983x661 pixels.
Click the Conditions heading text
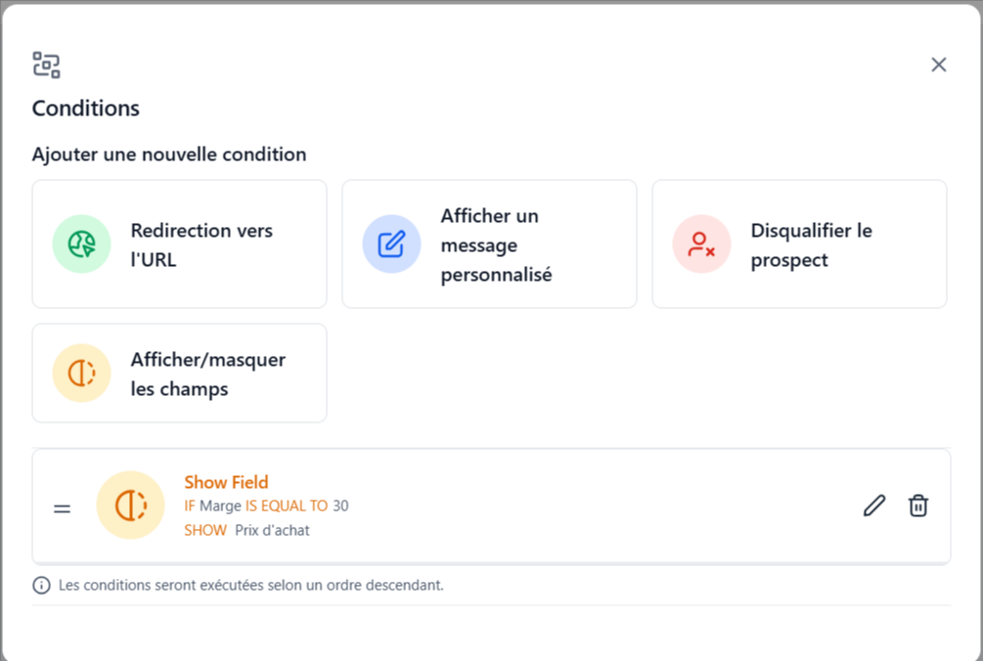pos(86,109)
